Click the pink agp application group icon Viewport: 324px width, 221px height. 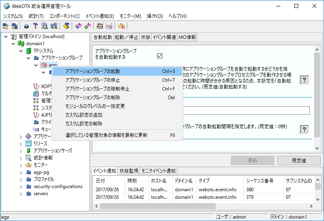point(44,65)
